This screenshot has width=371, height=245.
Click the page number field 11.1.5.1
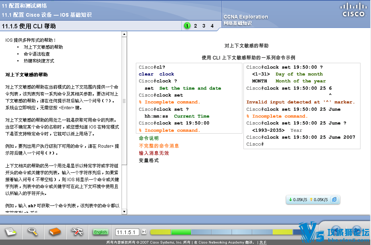pos(127,232)
